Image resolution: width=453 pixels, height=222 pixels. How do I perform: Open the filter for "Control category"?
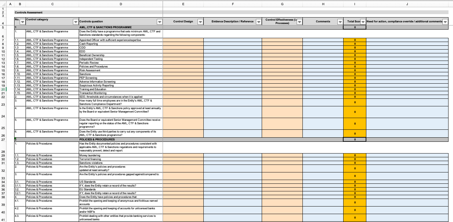[76, 21]
